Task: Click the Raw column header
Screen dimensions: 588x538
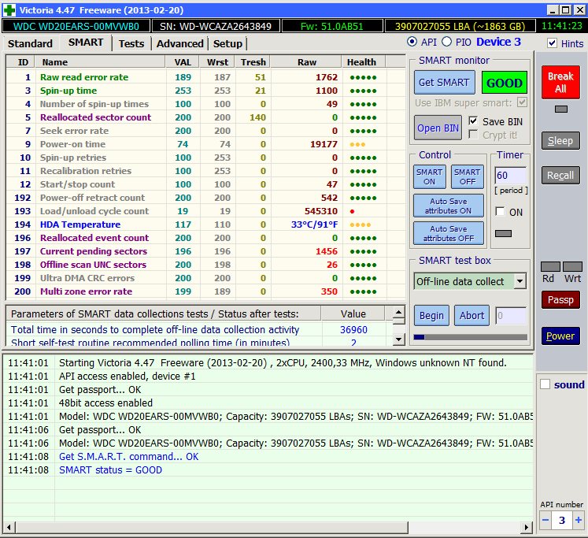Action: point(307,62)
